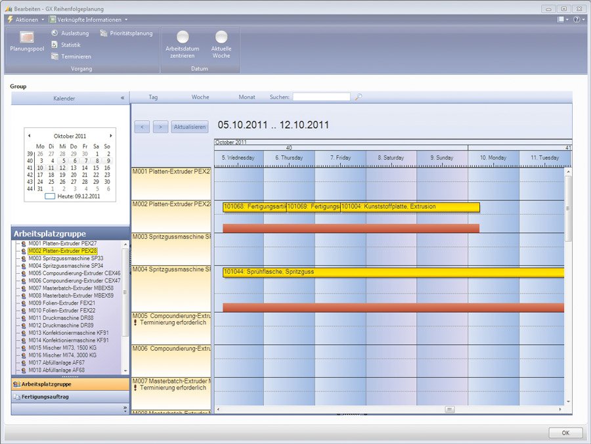Open Prioritätsplanung in the ribbon
Screen dimensions: 591x444
tap(126, 33)
